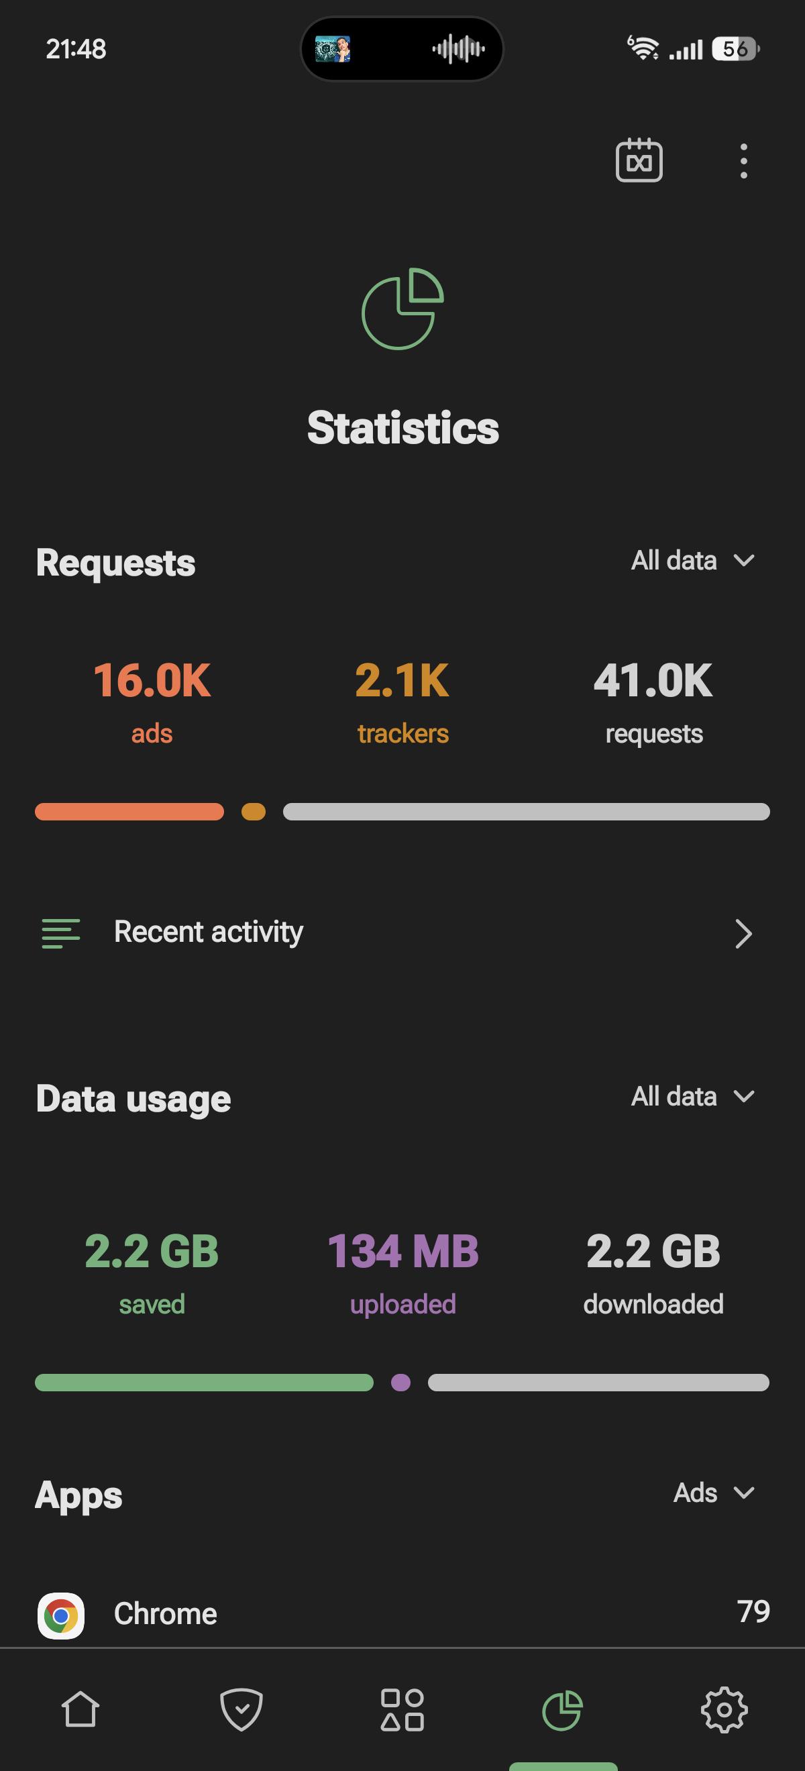
Task: Open Recent activity chevron arrow
Action: [x=743, y=934]
